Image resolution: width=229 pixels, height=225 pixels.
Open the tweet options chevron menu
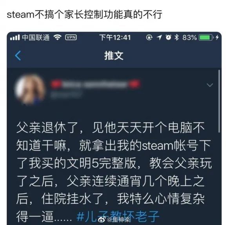210,85
